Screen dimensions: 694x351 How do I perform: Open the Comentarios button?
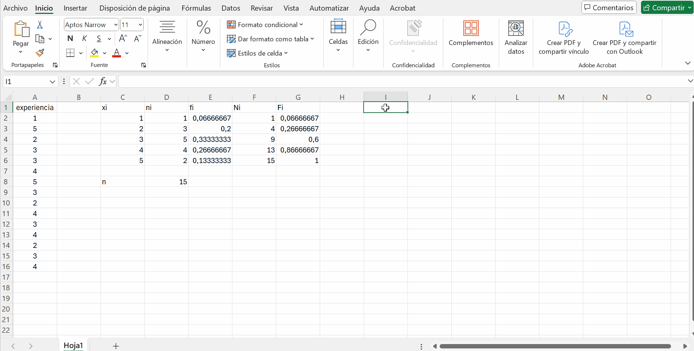609,8
